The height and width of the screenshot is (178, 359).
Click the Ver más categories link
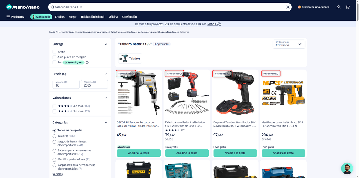[57, 174]
